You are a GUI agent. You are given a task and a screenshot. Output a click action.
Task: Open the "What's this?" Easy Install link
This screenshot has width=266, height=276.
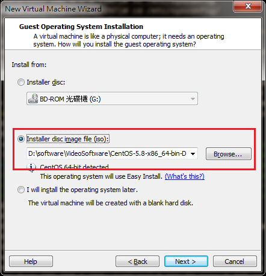click(185, 176)
